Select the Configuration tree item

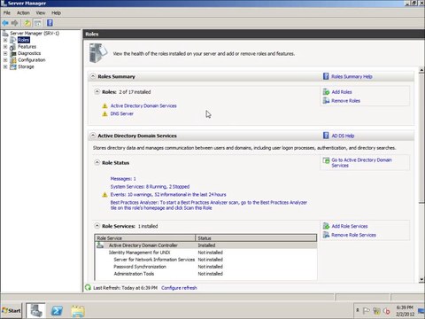pyautogui.click(x=32, y=60)
